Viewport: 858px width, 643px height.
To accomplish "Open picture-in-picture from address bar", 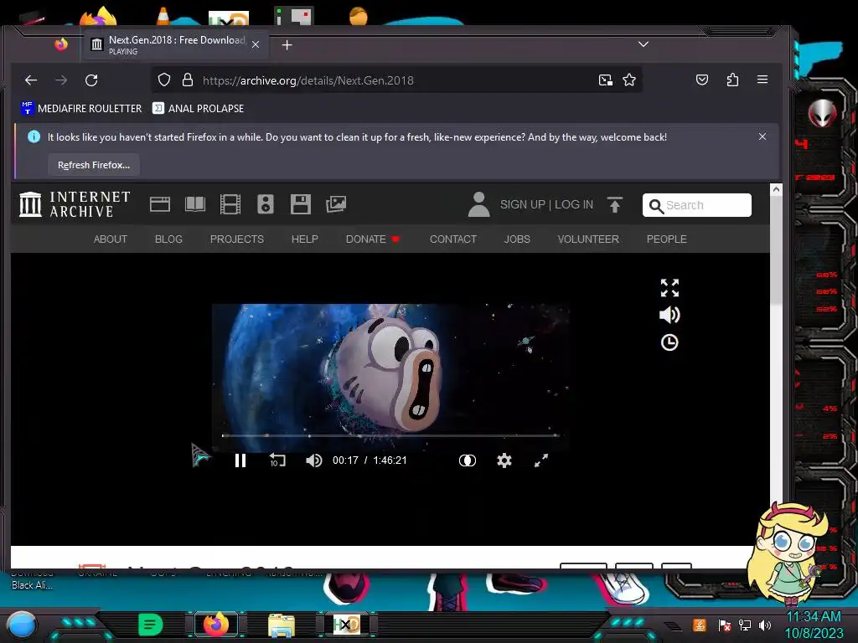I will tap(605, 80).
